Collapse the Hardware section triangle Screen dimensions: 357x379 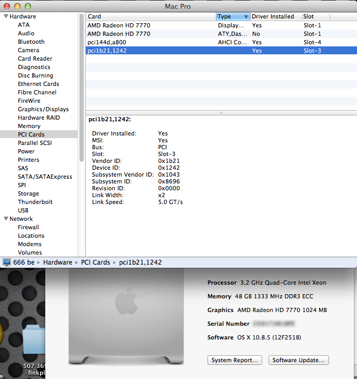pyautogui.click(x=6, y=16)
